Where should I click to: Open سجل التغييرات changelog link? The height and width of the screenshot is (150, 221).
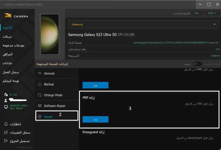(20, 133)
